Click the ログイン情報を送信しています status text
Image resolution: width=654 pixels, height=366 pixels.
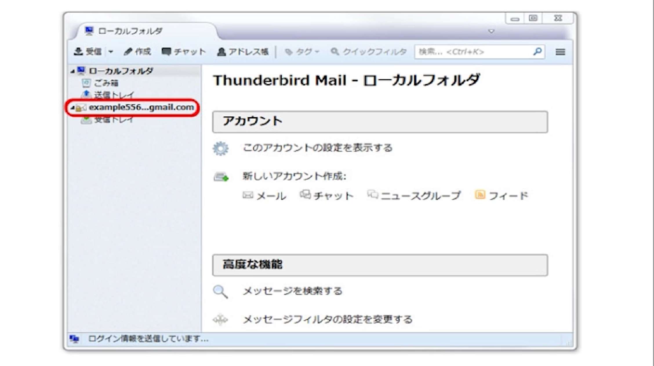(x=148, y=338)
